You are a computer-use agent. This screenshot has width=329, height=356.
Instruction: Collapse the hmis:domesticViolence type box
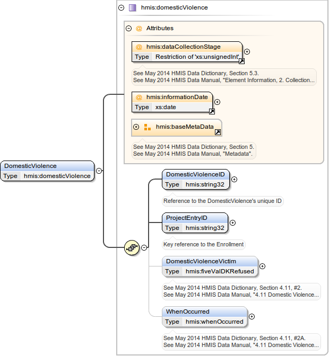click(122, 8)
